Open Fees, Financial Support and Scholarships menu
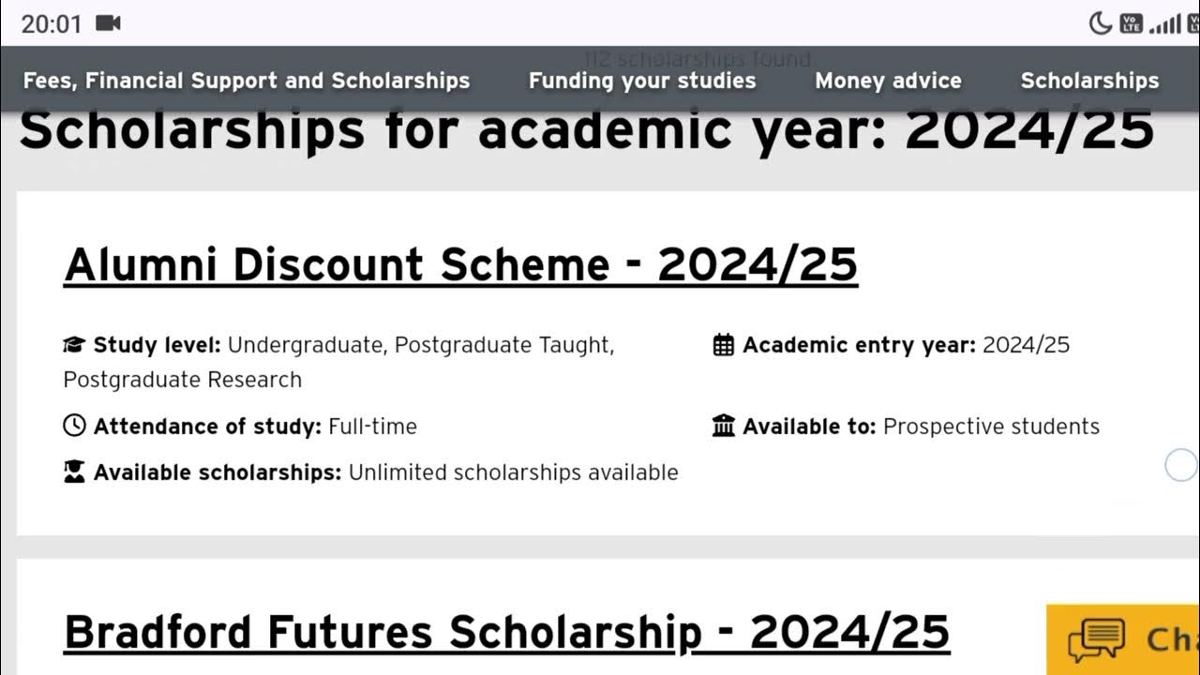Image resolution: width=1200 pixels, height=675 pixels. point(247,81)
